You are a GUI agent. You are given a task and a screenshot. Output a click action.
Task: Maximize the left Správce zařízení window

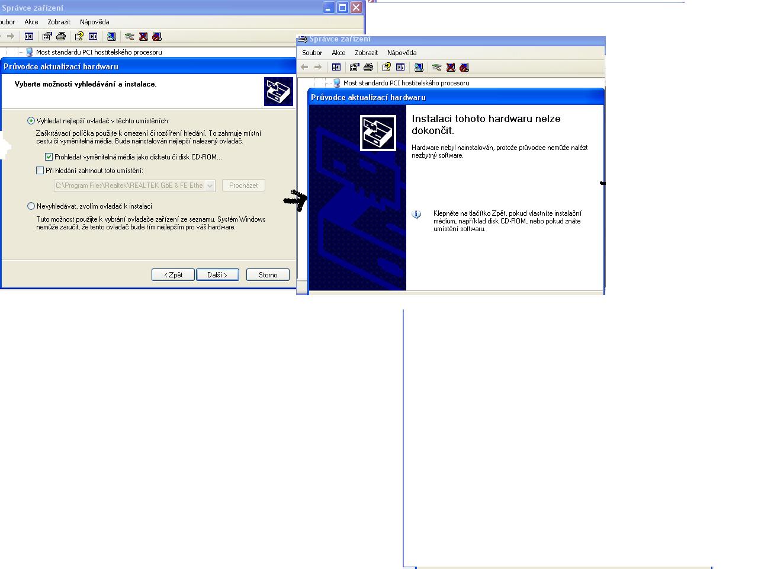click(342, 8)
